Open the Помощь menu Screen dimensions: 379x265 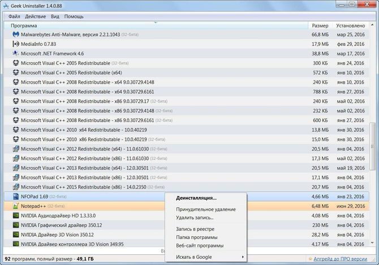(x=74, y=16)
